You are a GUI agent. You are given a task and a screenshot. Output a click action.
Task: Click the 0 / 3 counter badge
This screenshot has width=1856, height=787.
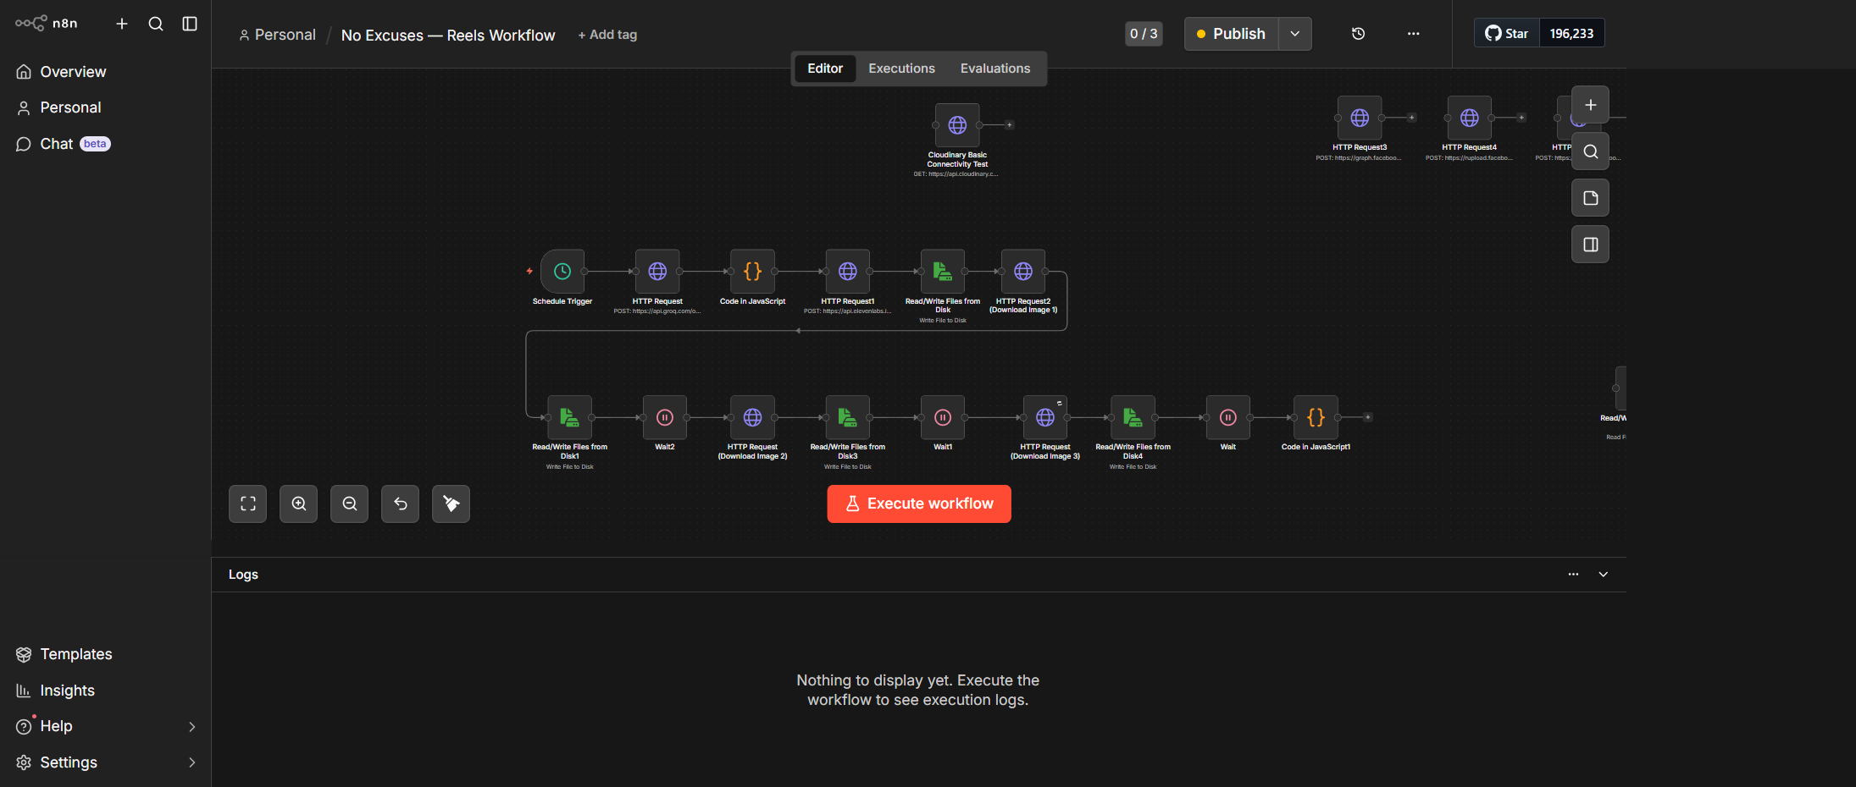1144,34
